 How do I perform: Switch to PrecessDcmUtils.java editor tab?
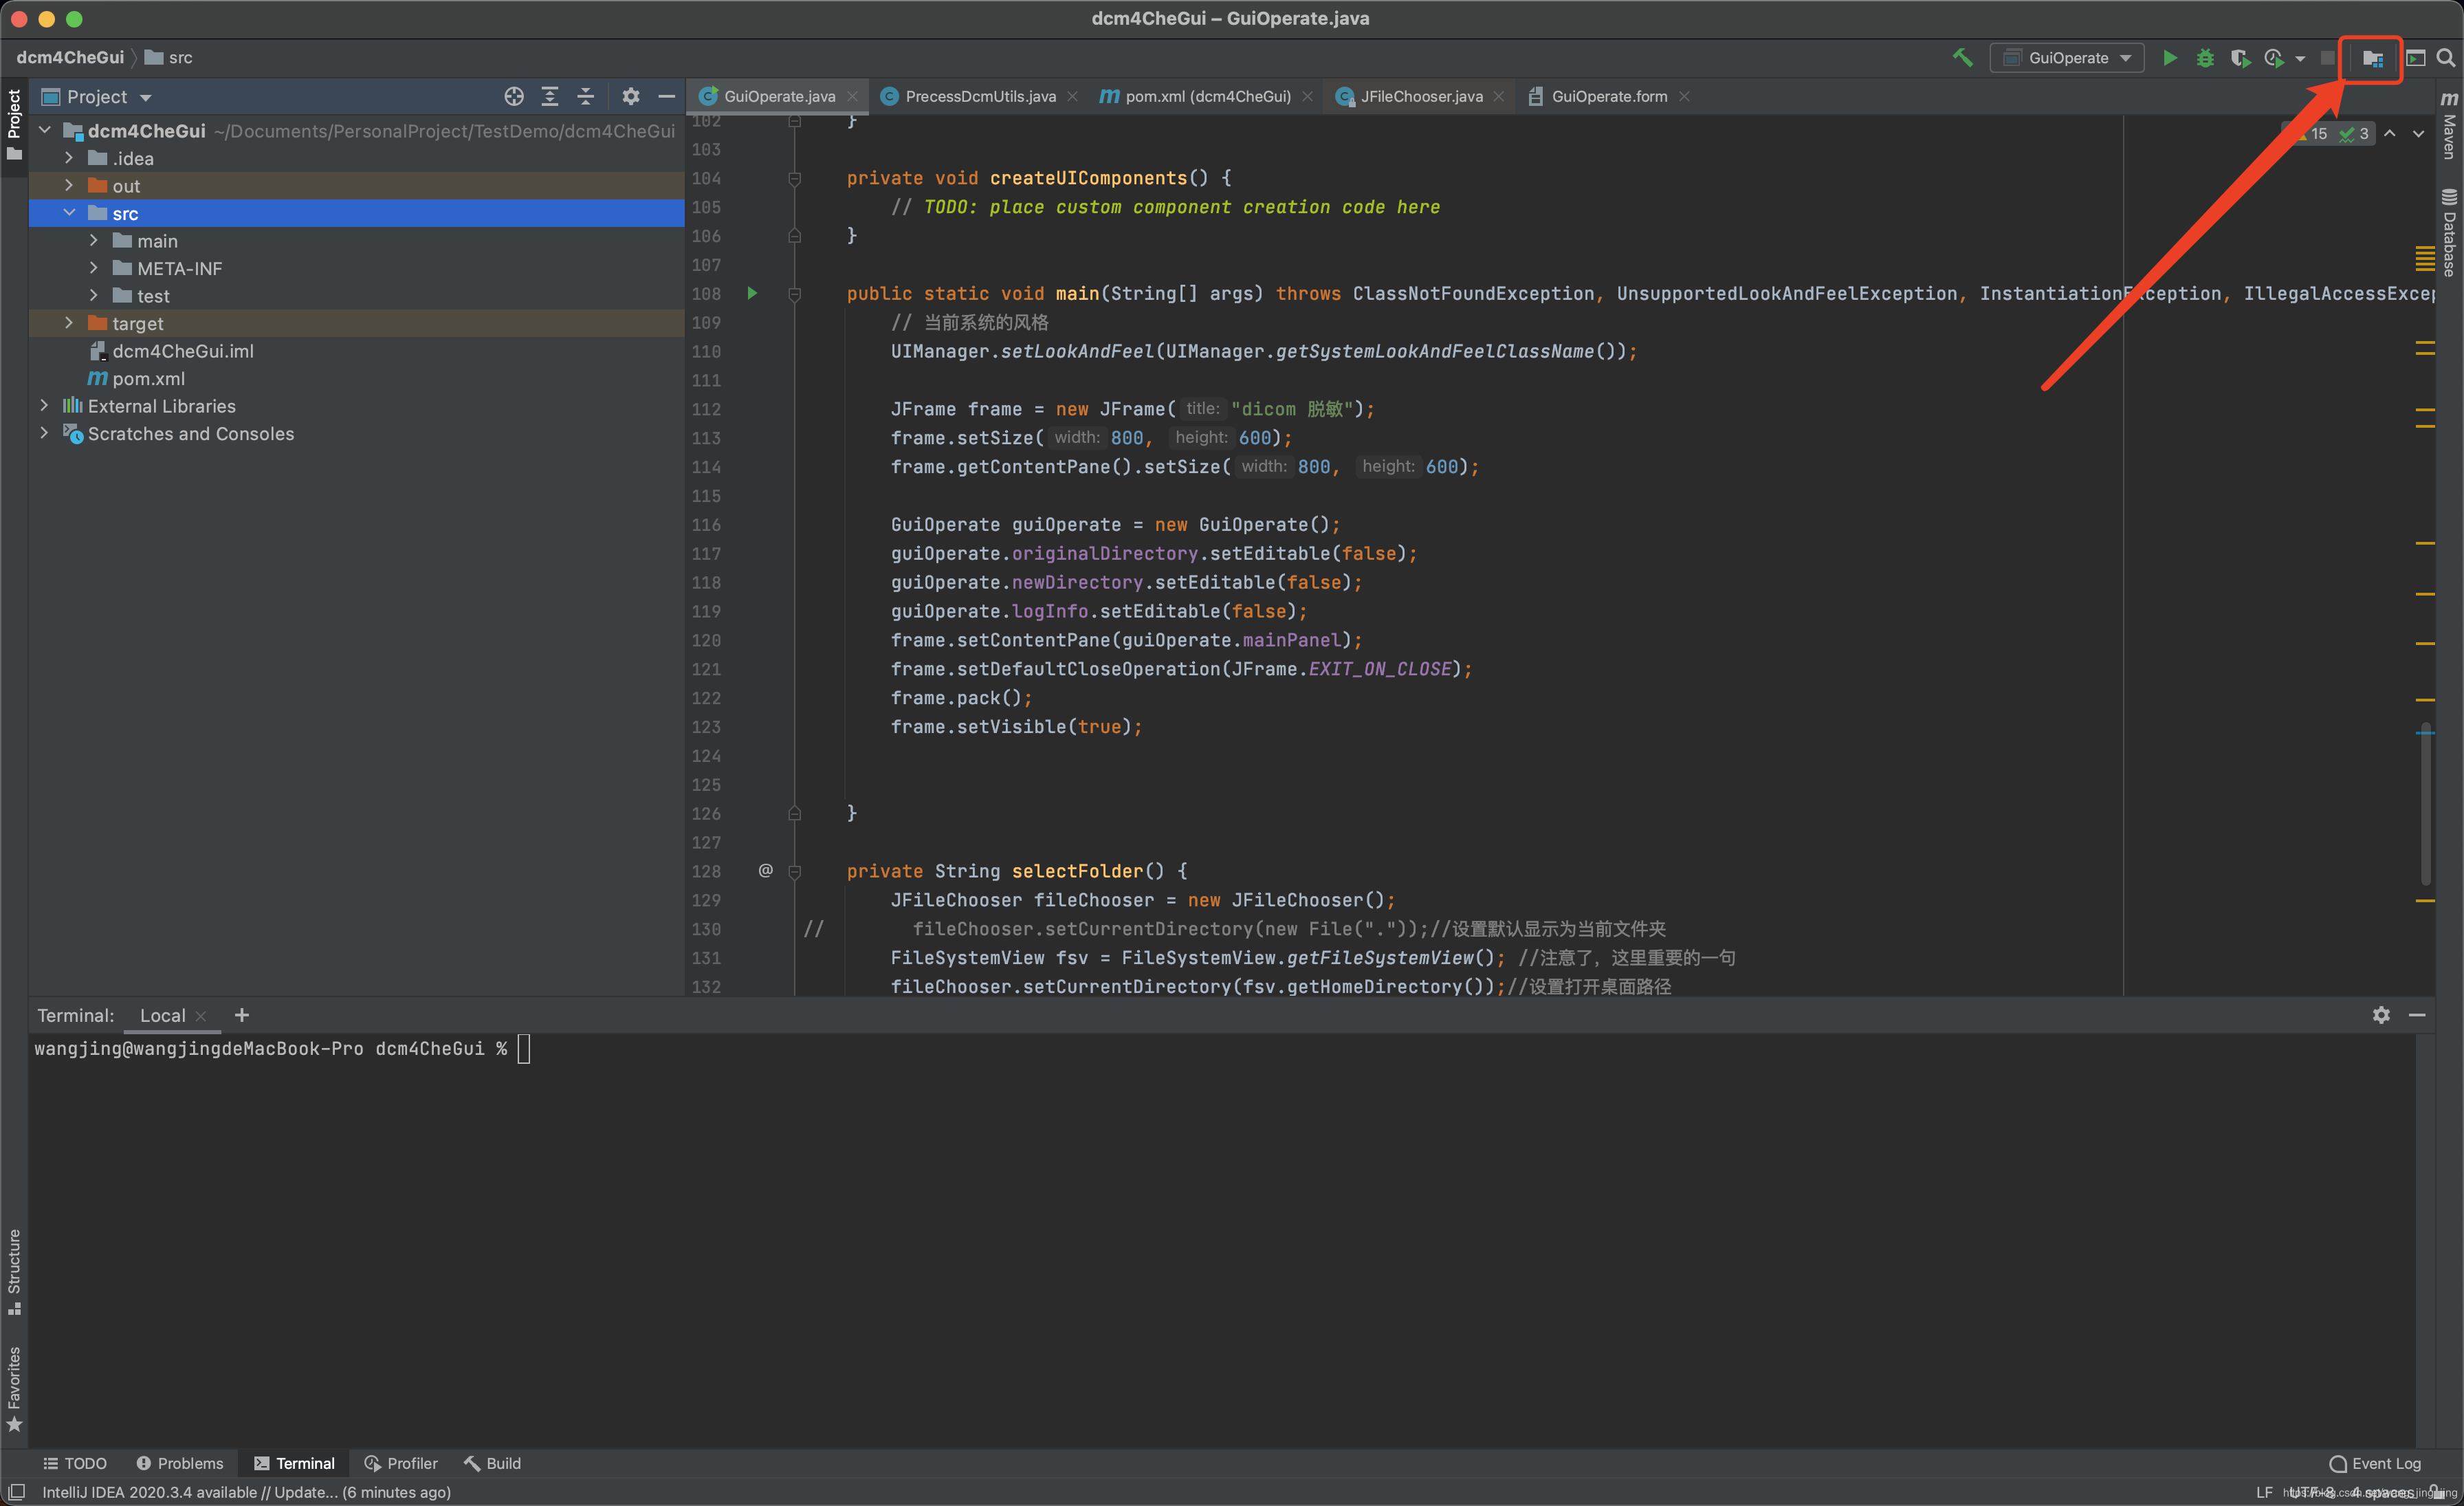point(979,97)
